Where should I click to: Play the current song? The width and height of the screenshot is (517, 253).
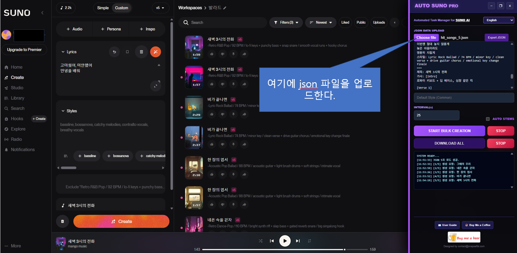click(x=285, y=241)
